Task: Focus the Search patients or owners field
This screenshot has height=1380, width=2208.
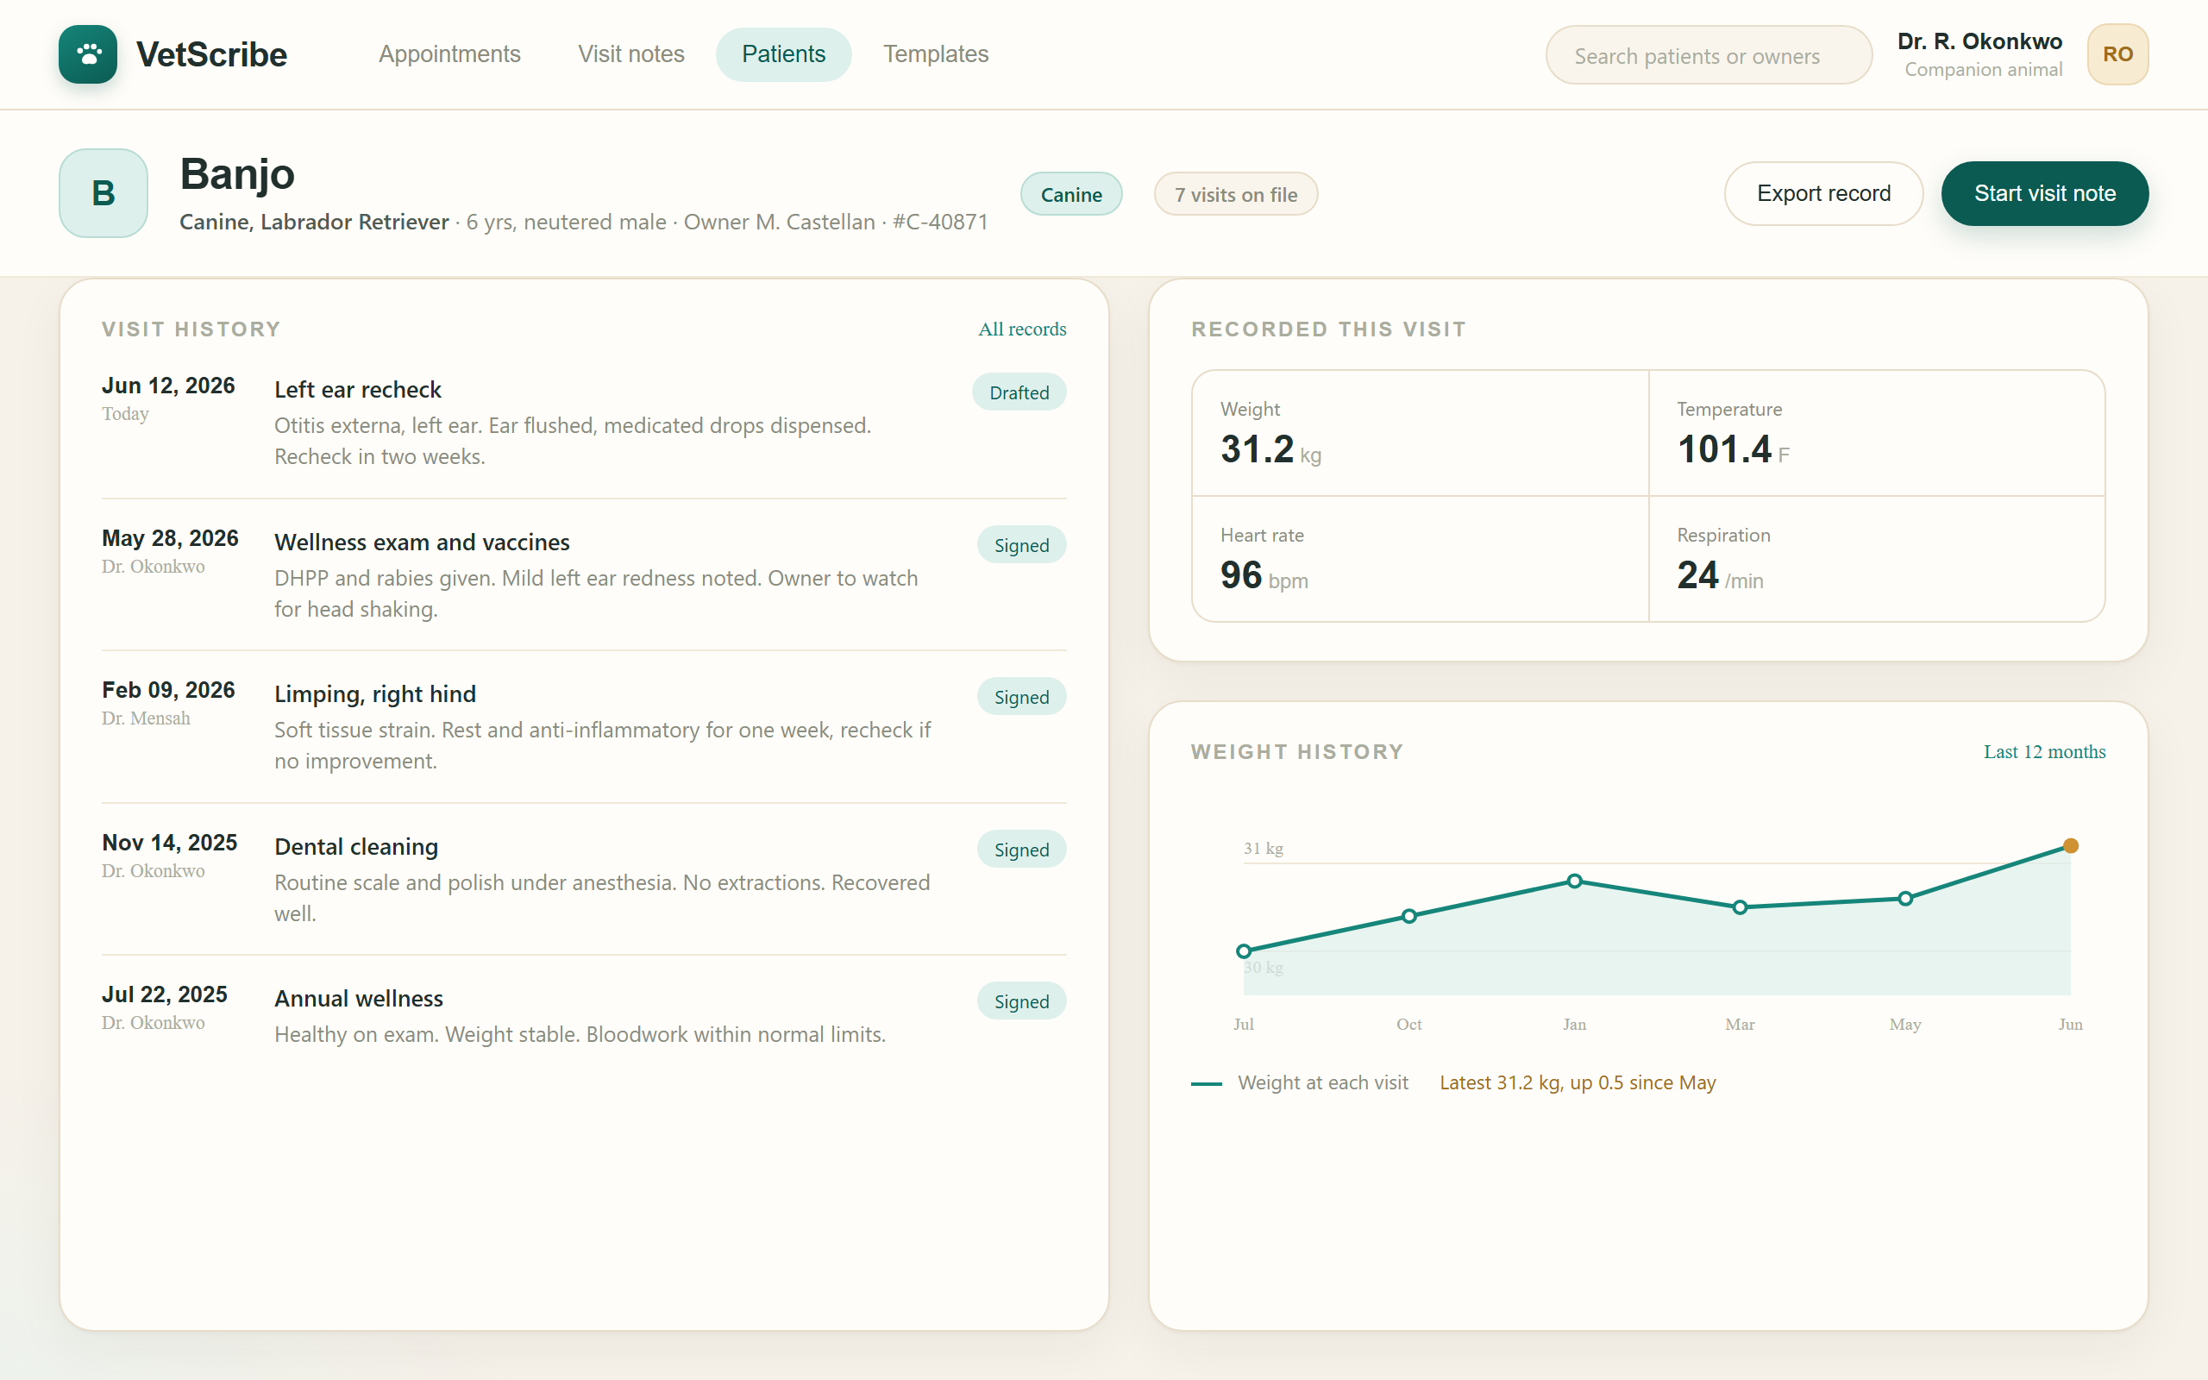Action: point(1708,56)
